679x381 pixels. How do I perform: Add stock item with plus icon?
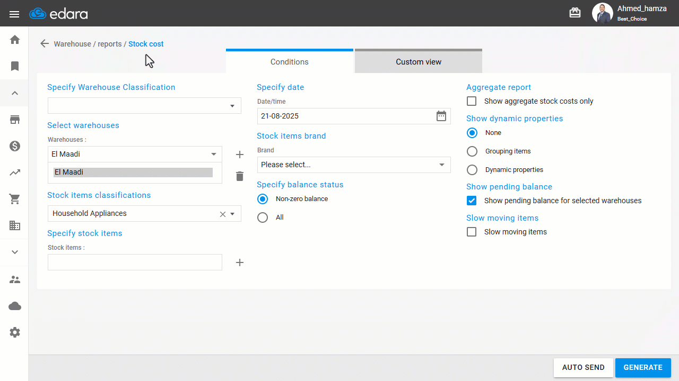tap(240, 262)
